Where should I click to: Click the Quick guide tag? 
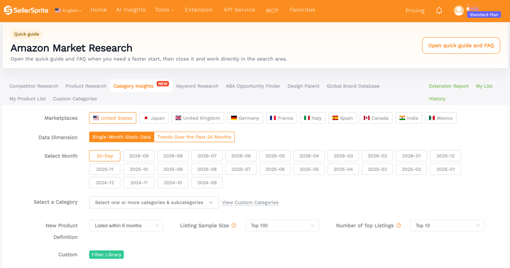pos(27,34)
